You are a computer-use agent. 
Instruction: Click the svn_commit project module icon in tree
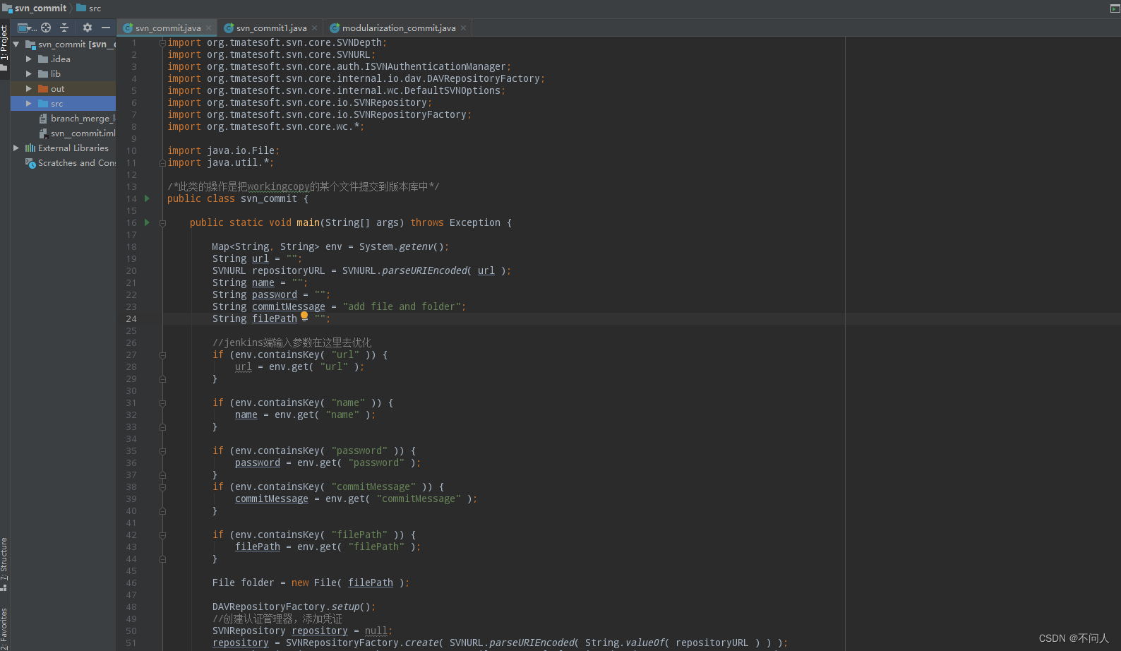(x=30, y=44)
